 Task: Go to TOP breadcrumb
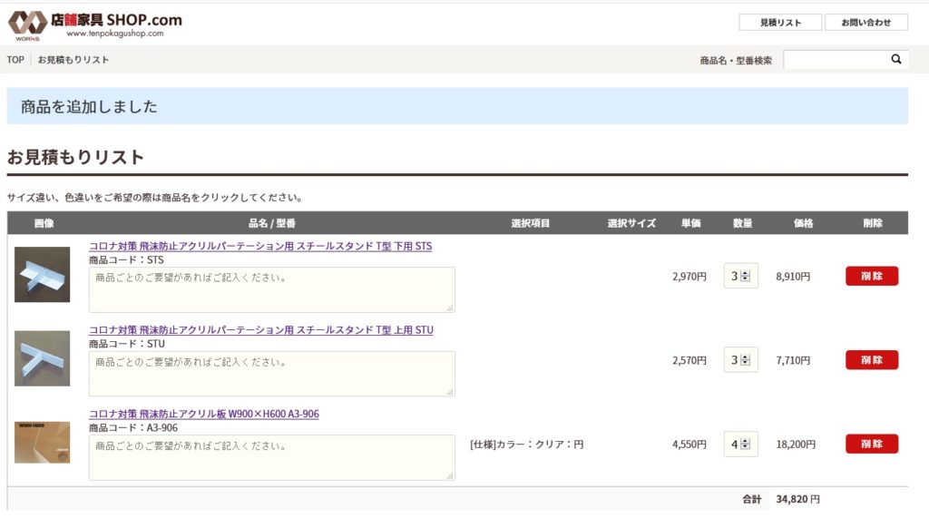(15, 60)
